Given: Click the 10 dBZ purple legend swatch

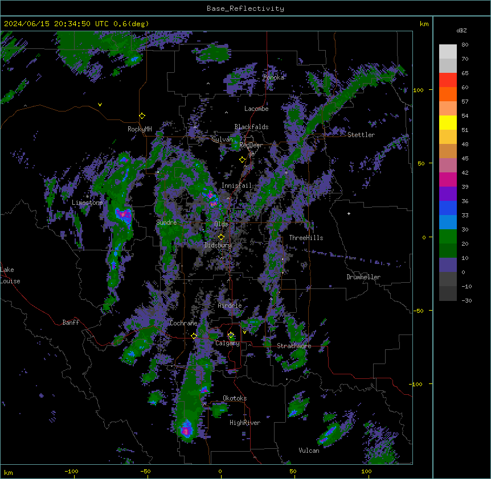Looking at the screenshot, I should coord(448,265).
